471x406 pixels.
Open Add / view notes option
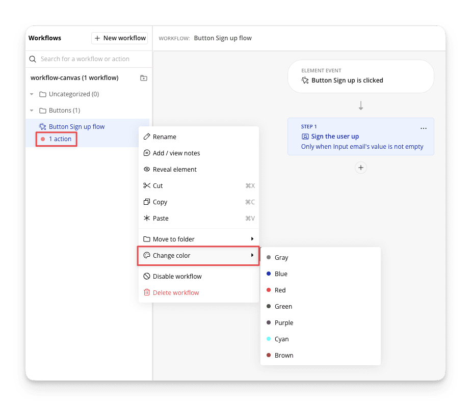click(x=176, y=153)
